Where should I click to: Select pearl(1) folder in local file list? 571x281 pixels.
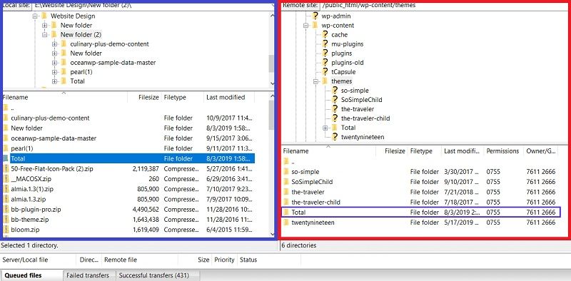pos(128,148)
